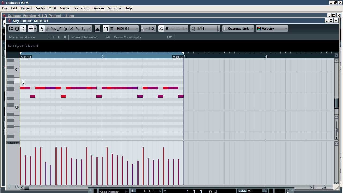Open the Media menu
Image resolution: width=343 pixels, height=193 pixels.
tap(65, 8)
